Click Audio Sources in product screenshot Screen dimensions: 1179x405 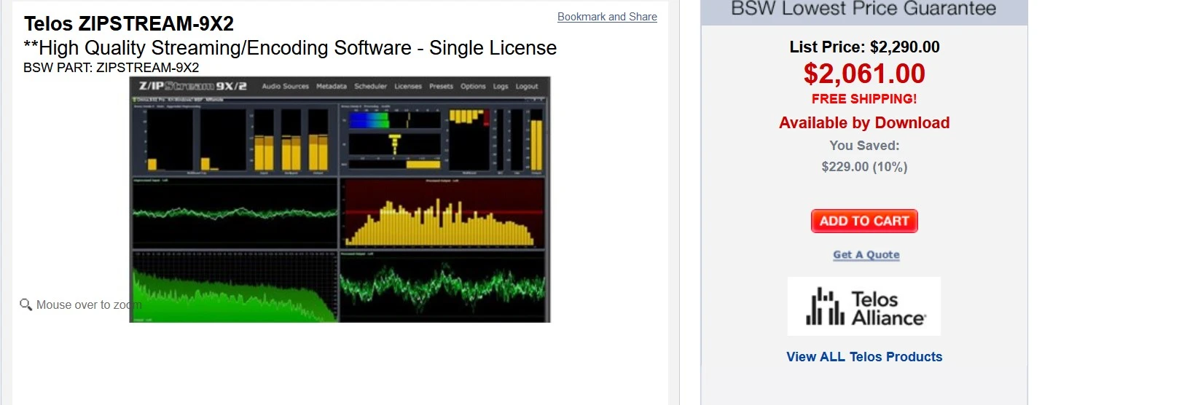[x=285, y=86]
